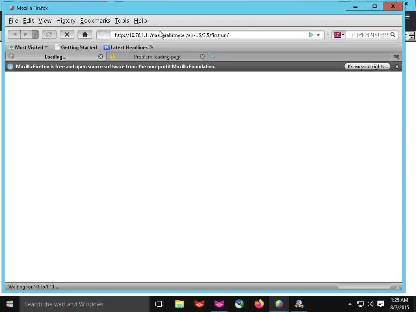The height and width of the screenshot is (312, 416).
Task: Expand the address bar history dropdown
Action: (318, 35)
